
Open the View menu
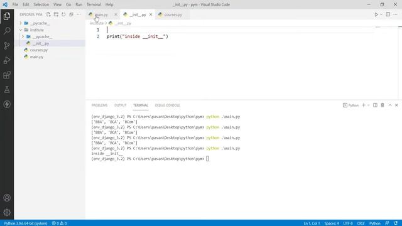[x=57, y=4]
